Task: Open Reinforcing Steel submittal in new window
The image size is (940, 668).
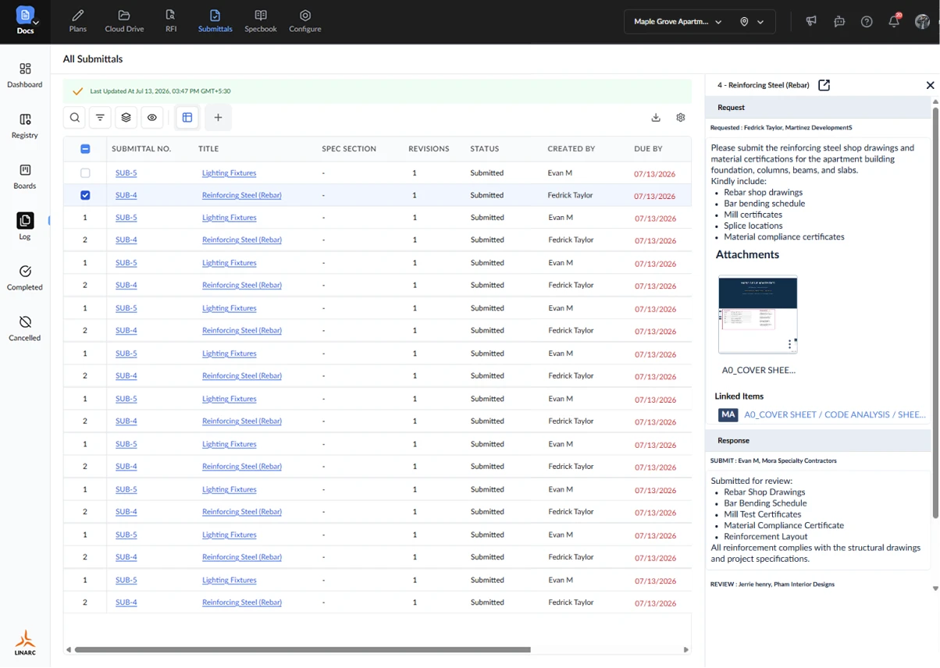Action: coord(824,85)
